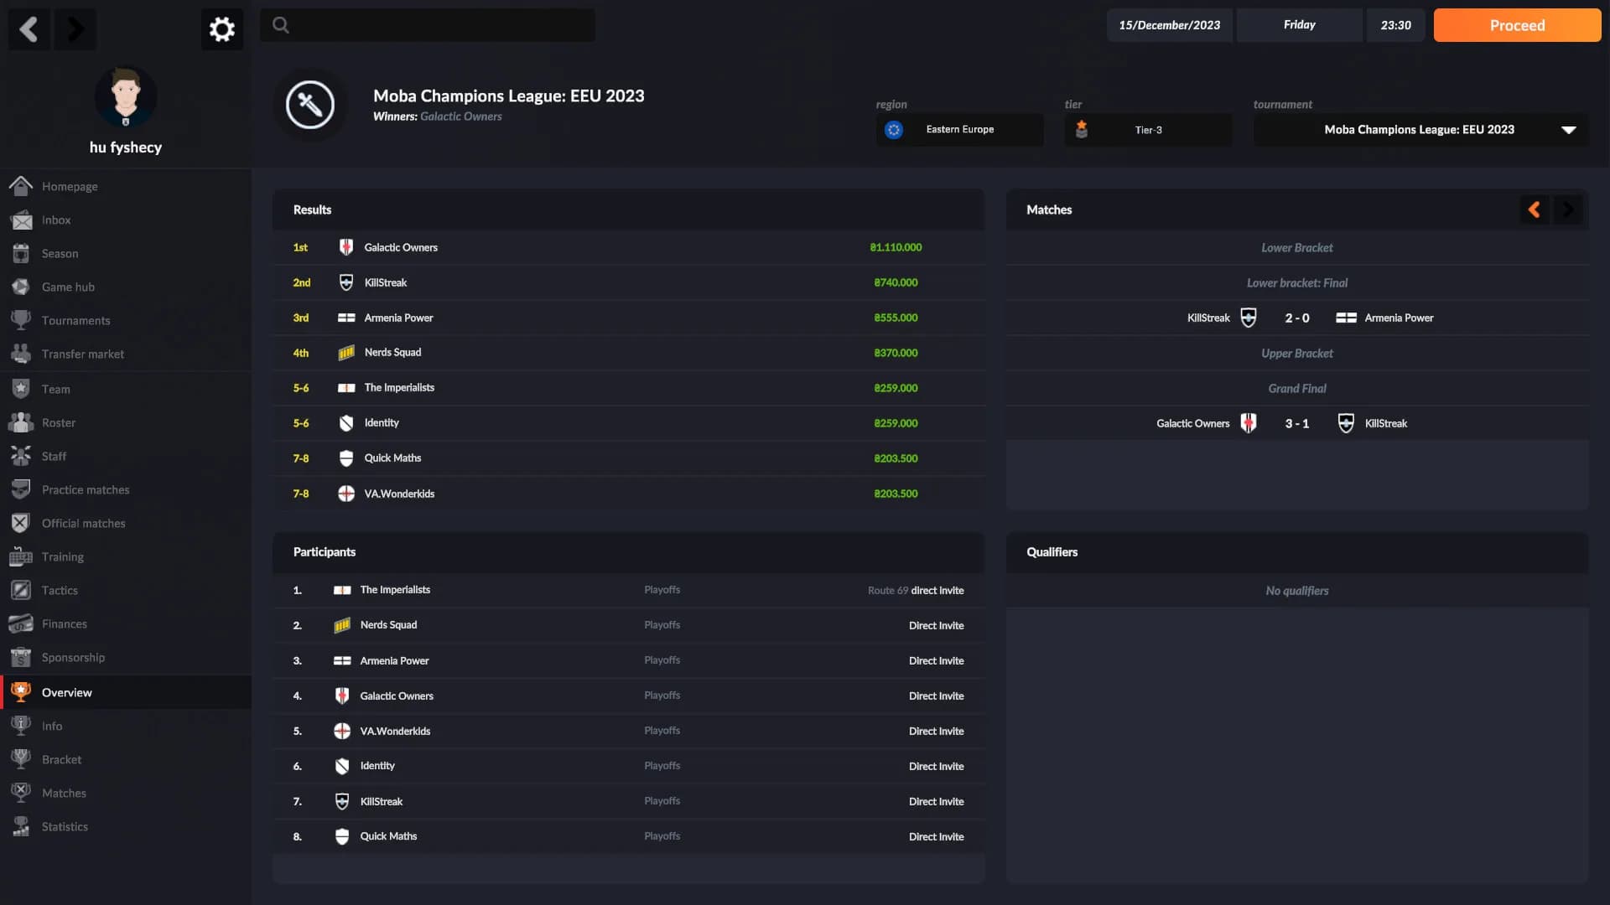Open the Info menu item
Screen dimensions: 1610x905
[126, 726]
